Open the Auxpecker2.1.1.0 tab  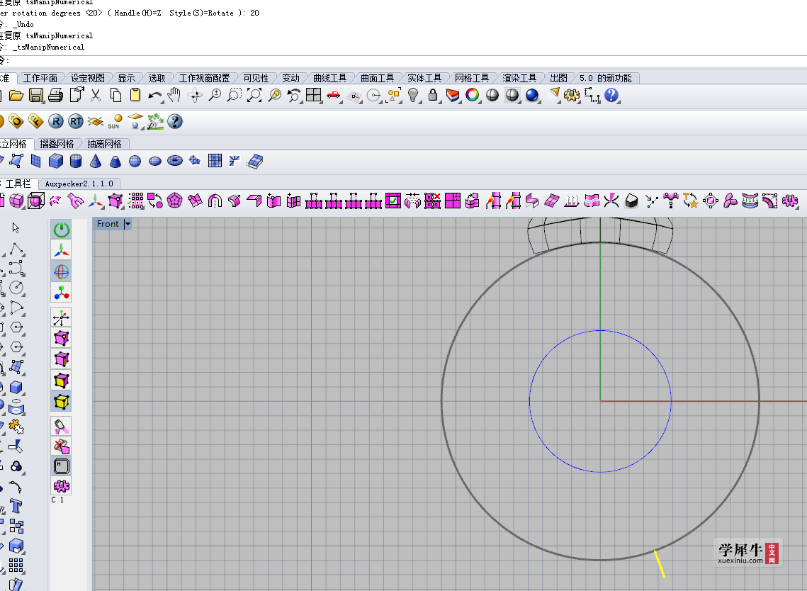click(79, 184)
